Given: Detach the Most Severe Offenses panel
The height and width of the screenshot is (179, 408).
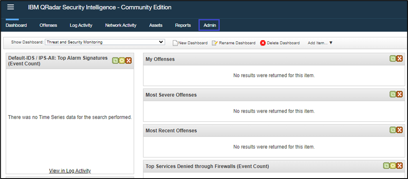Looking at the screenshot, I should tap(393, 94).
